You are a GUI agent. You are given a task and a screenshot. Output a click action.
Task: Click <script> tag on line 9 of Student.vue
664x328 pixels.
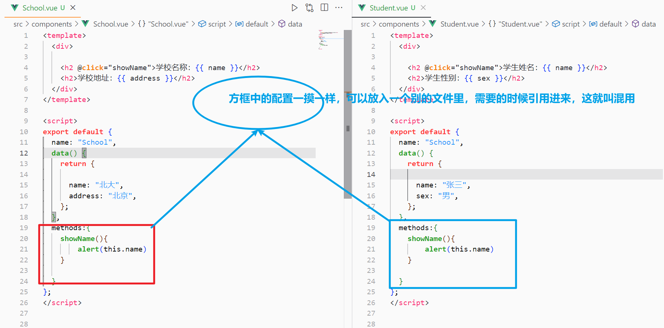point(407,121)
